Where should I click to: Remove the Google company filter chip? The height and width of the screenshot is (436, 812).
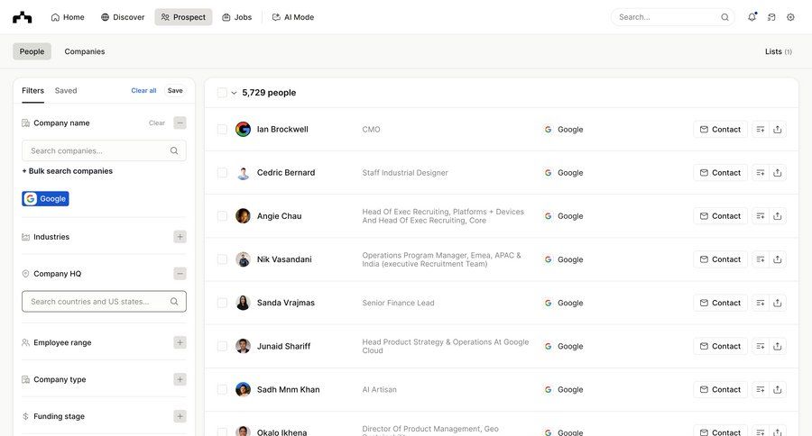click(46, 198)
